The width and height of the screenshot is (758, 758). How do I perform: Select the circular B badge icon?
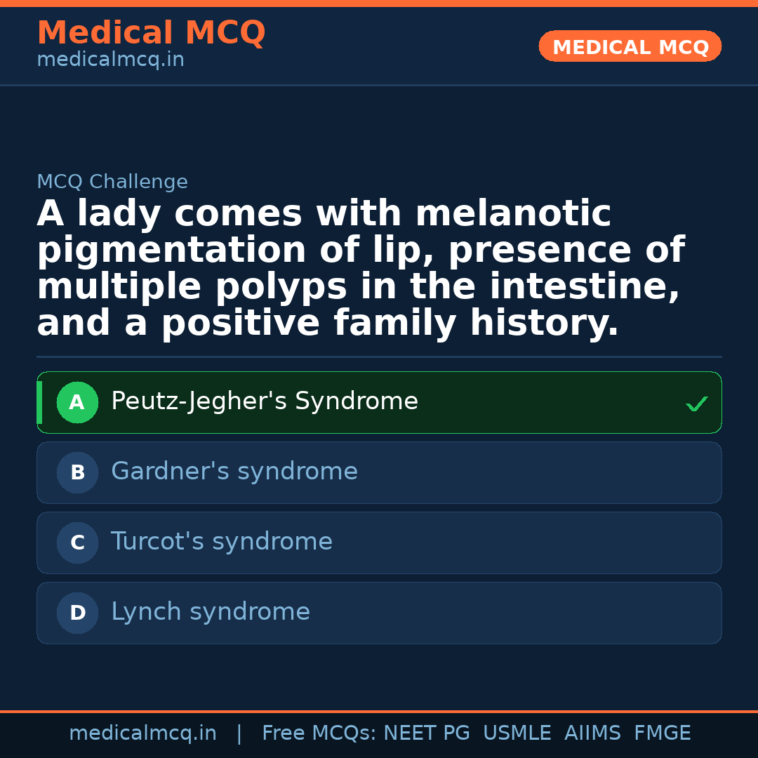coord(77,472)
